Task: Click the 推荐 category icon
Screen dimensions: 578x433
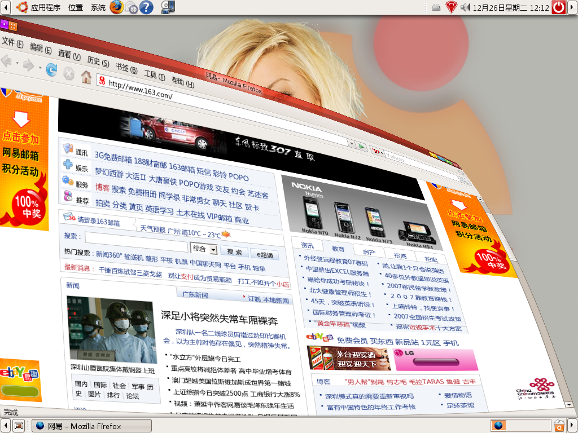Action: click(68, 196)
